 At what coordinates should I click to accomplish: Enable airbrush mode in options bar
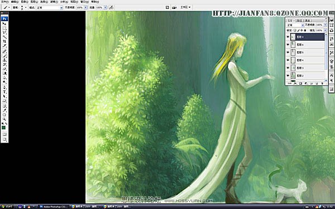(111, 7)
